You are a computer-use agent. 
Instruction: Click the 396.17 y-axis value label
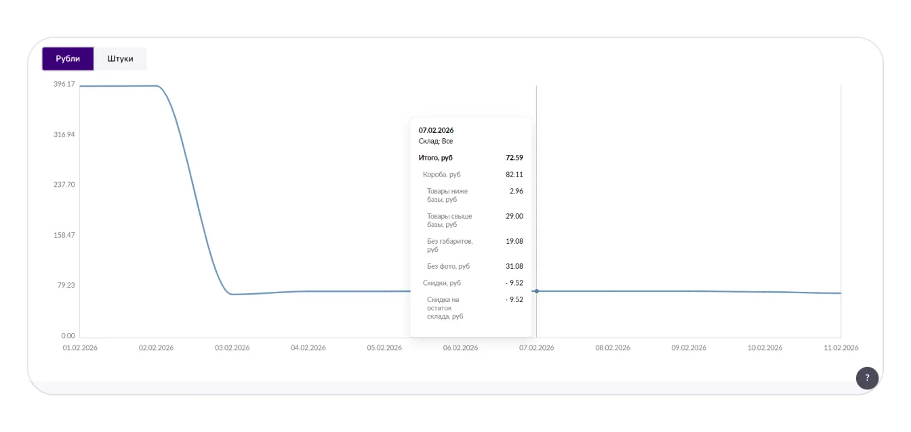tap(64, 84)
